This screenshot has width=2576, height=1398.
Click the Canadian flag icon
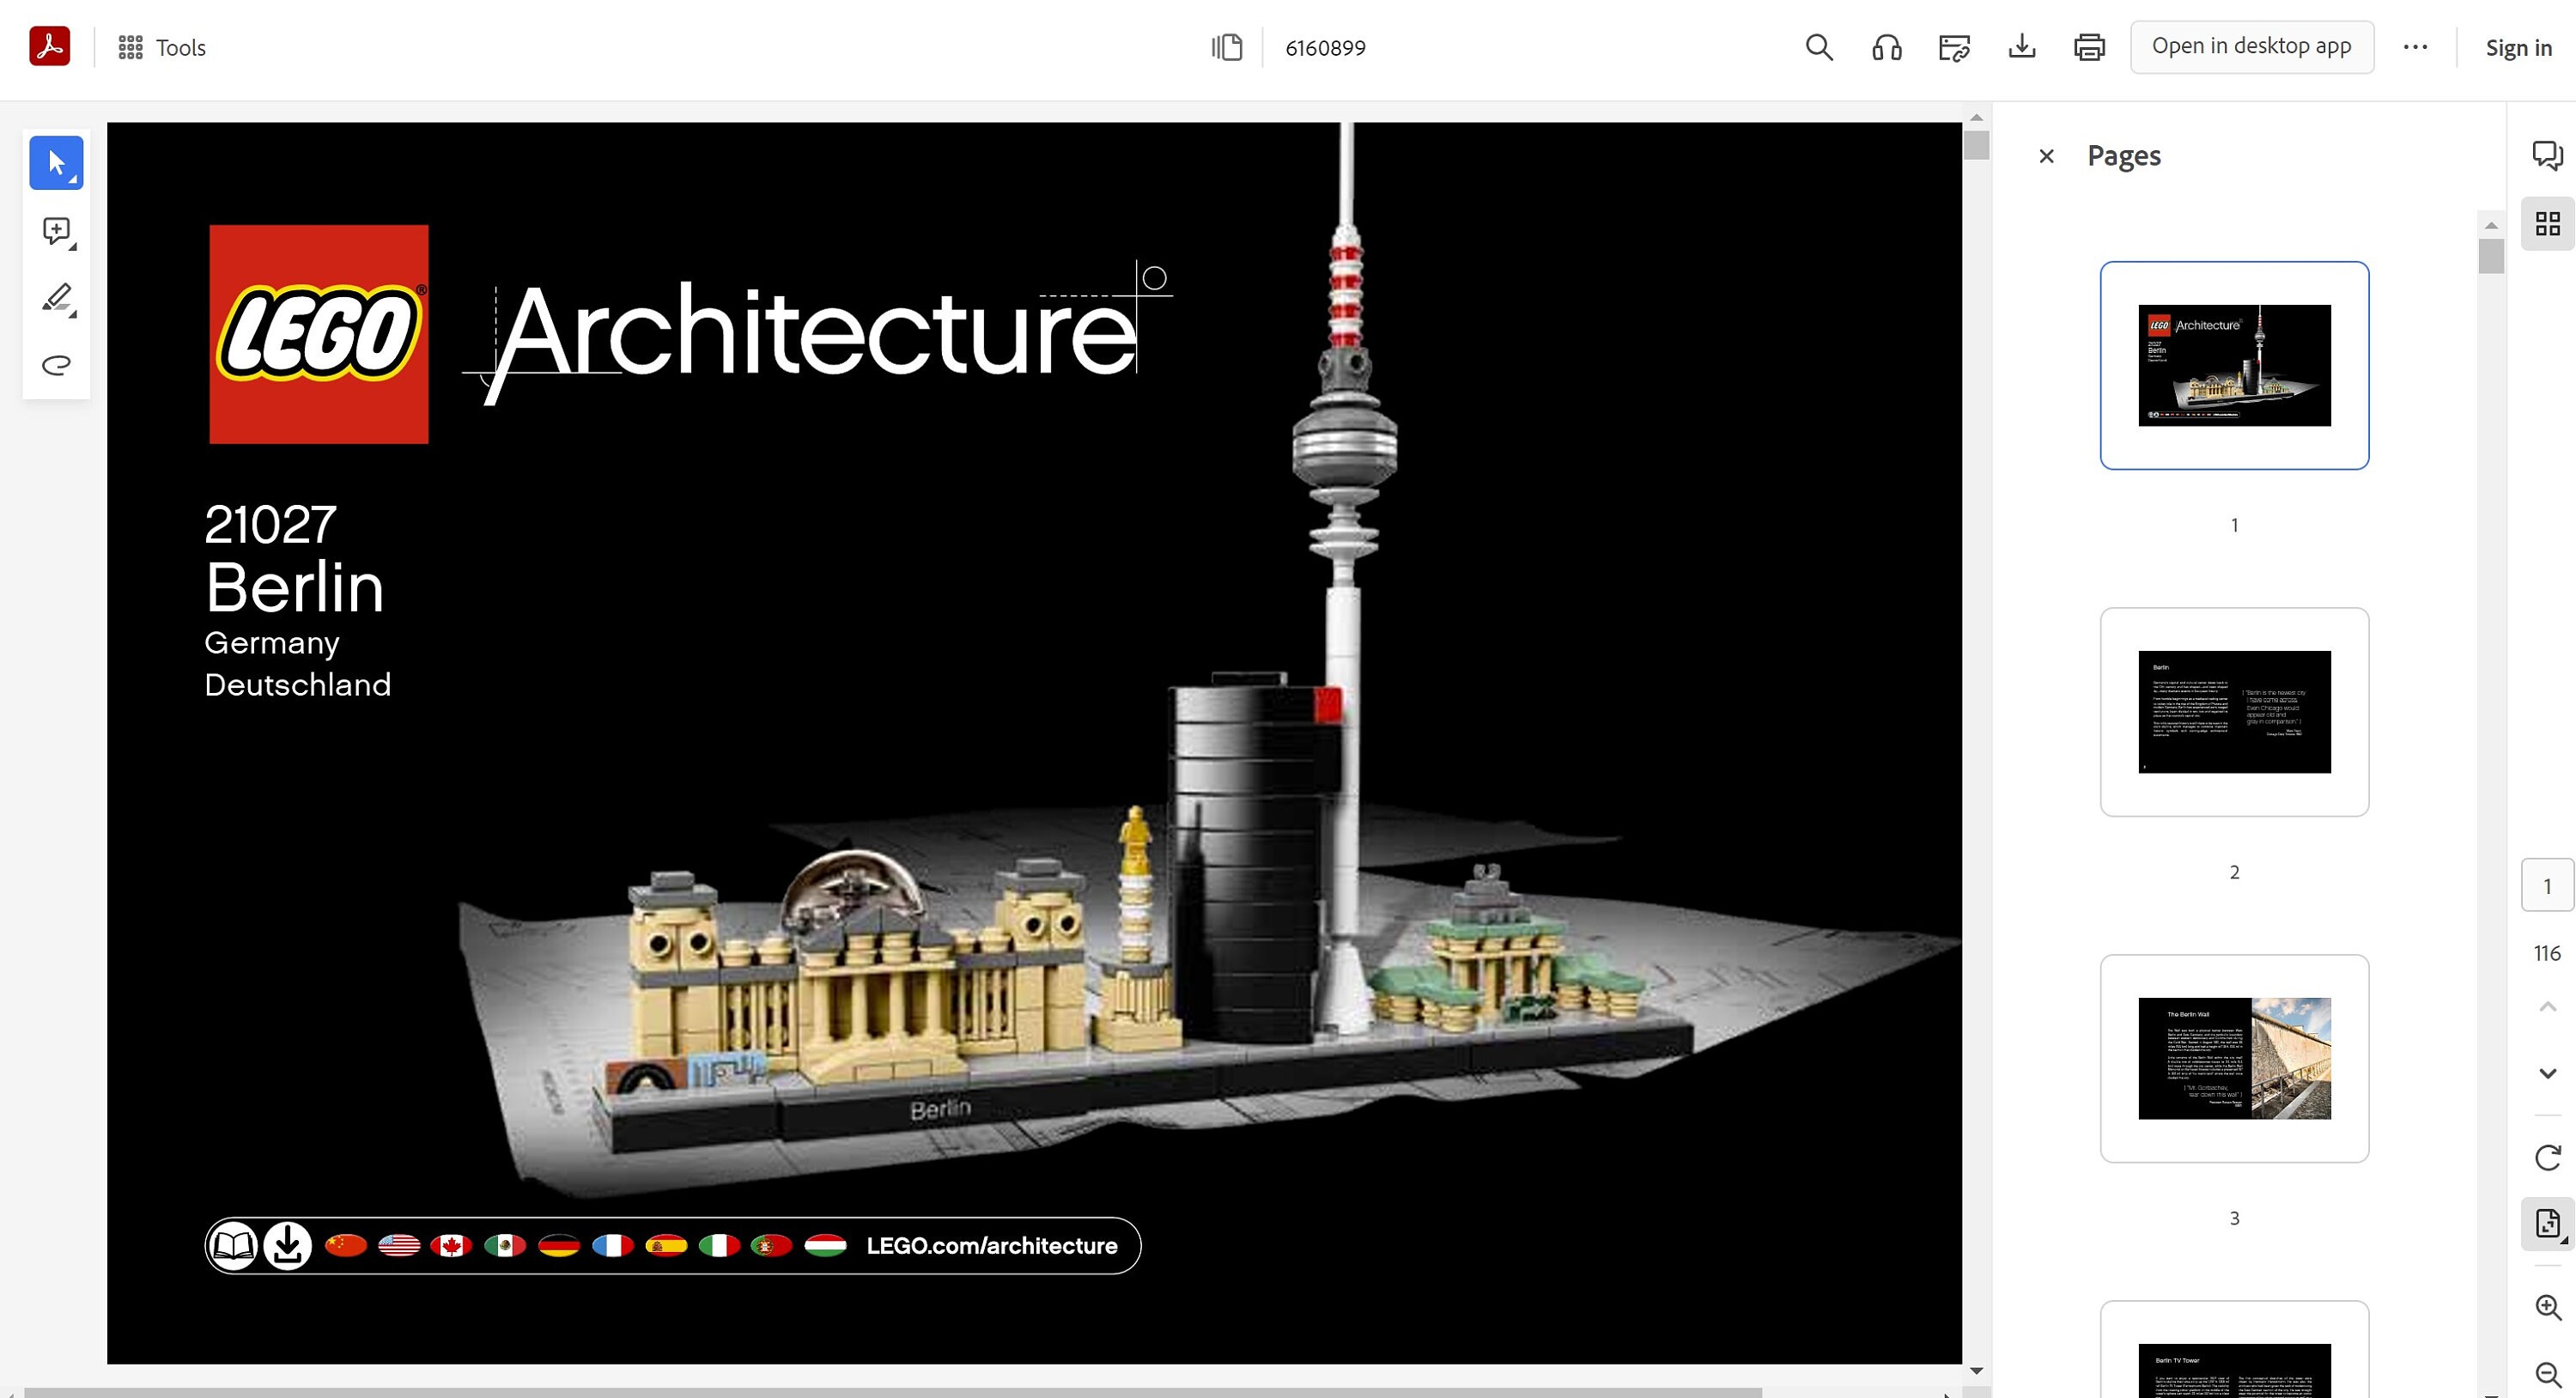point(451,1246)
